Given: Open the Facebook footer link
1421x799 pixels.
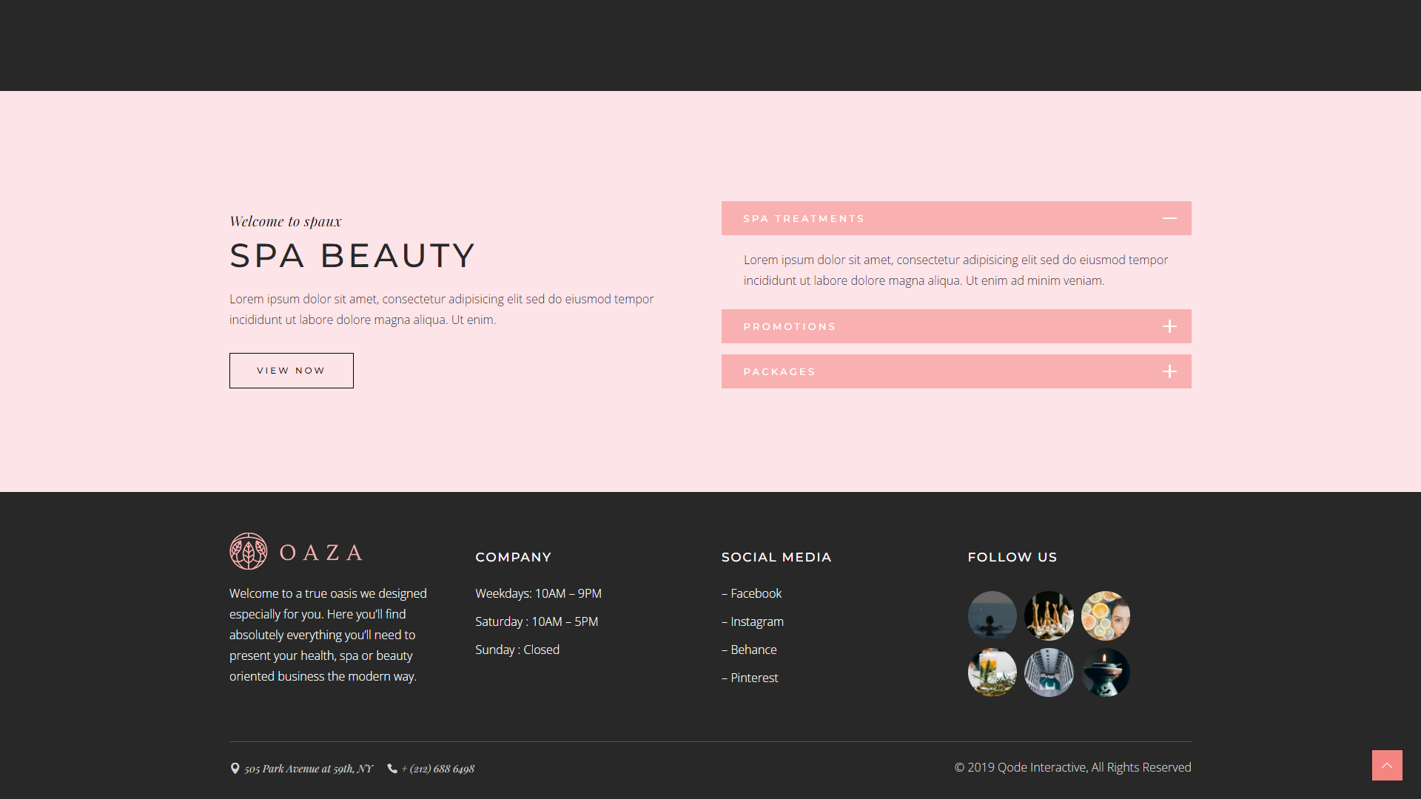Looking at the screenshot, I should 756,593.
